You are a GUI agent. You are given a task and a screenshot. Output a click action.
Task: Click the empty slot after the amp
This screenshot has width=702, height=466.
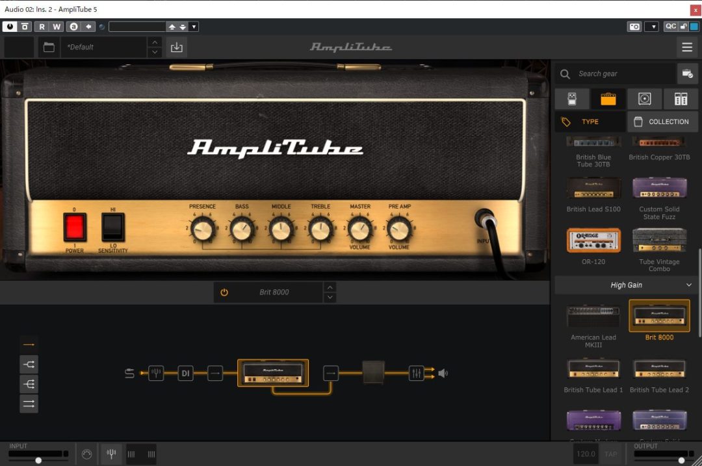click(330, 373)
